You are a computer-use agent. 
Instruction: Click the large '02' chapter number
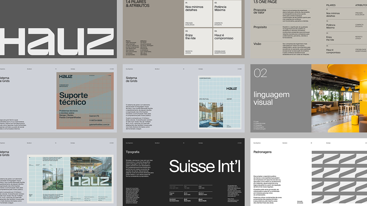260,73
